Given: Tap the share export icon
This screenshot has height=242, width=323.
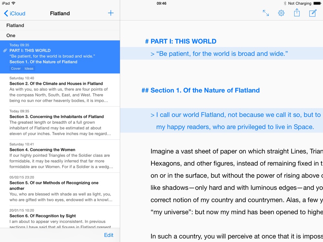Looking at the screenshot, I should pyautogui.click(x=297, y=13).
